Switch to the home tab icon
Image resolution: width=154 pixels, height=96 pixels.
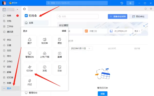(x=24, y=9)
